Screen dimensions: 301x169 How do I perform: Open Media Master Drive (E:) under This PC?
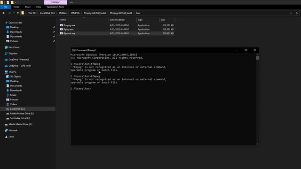point(22,114)
